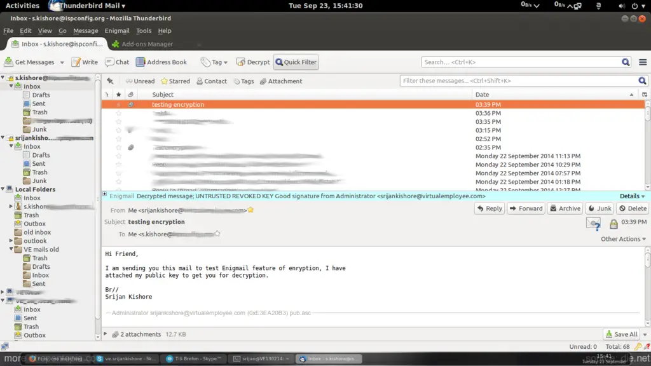The height and width of the screenshot is (366, 651).
Task: Toggle the Tags quick filter
Action: pos(243,81)
